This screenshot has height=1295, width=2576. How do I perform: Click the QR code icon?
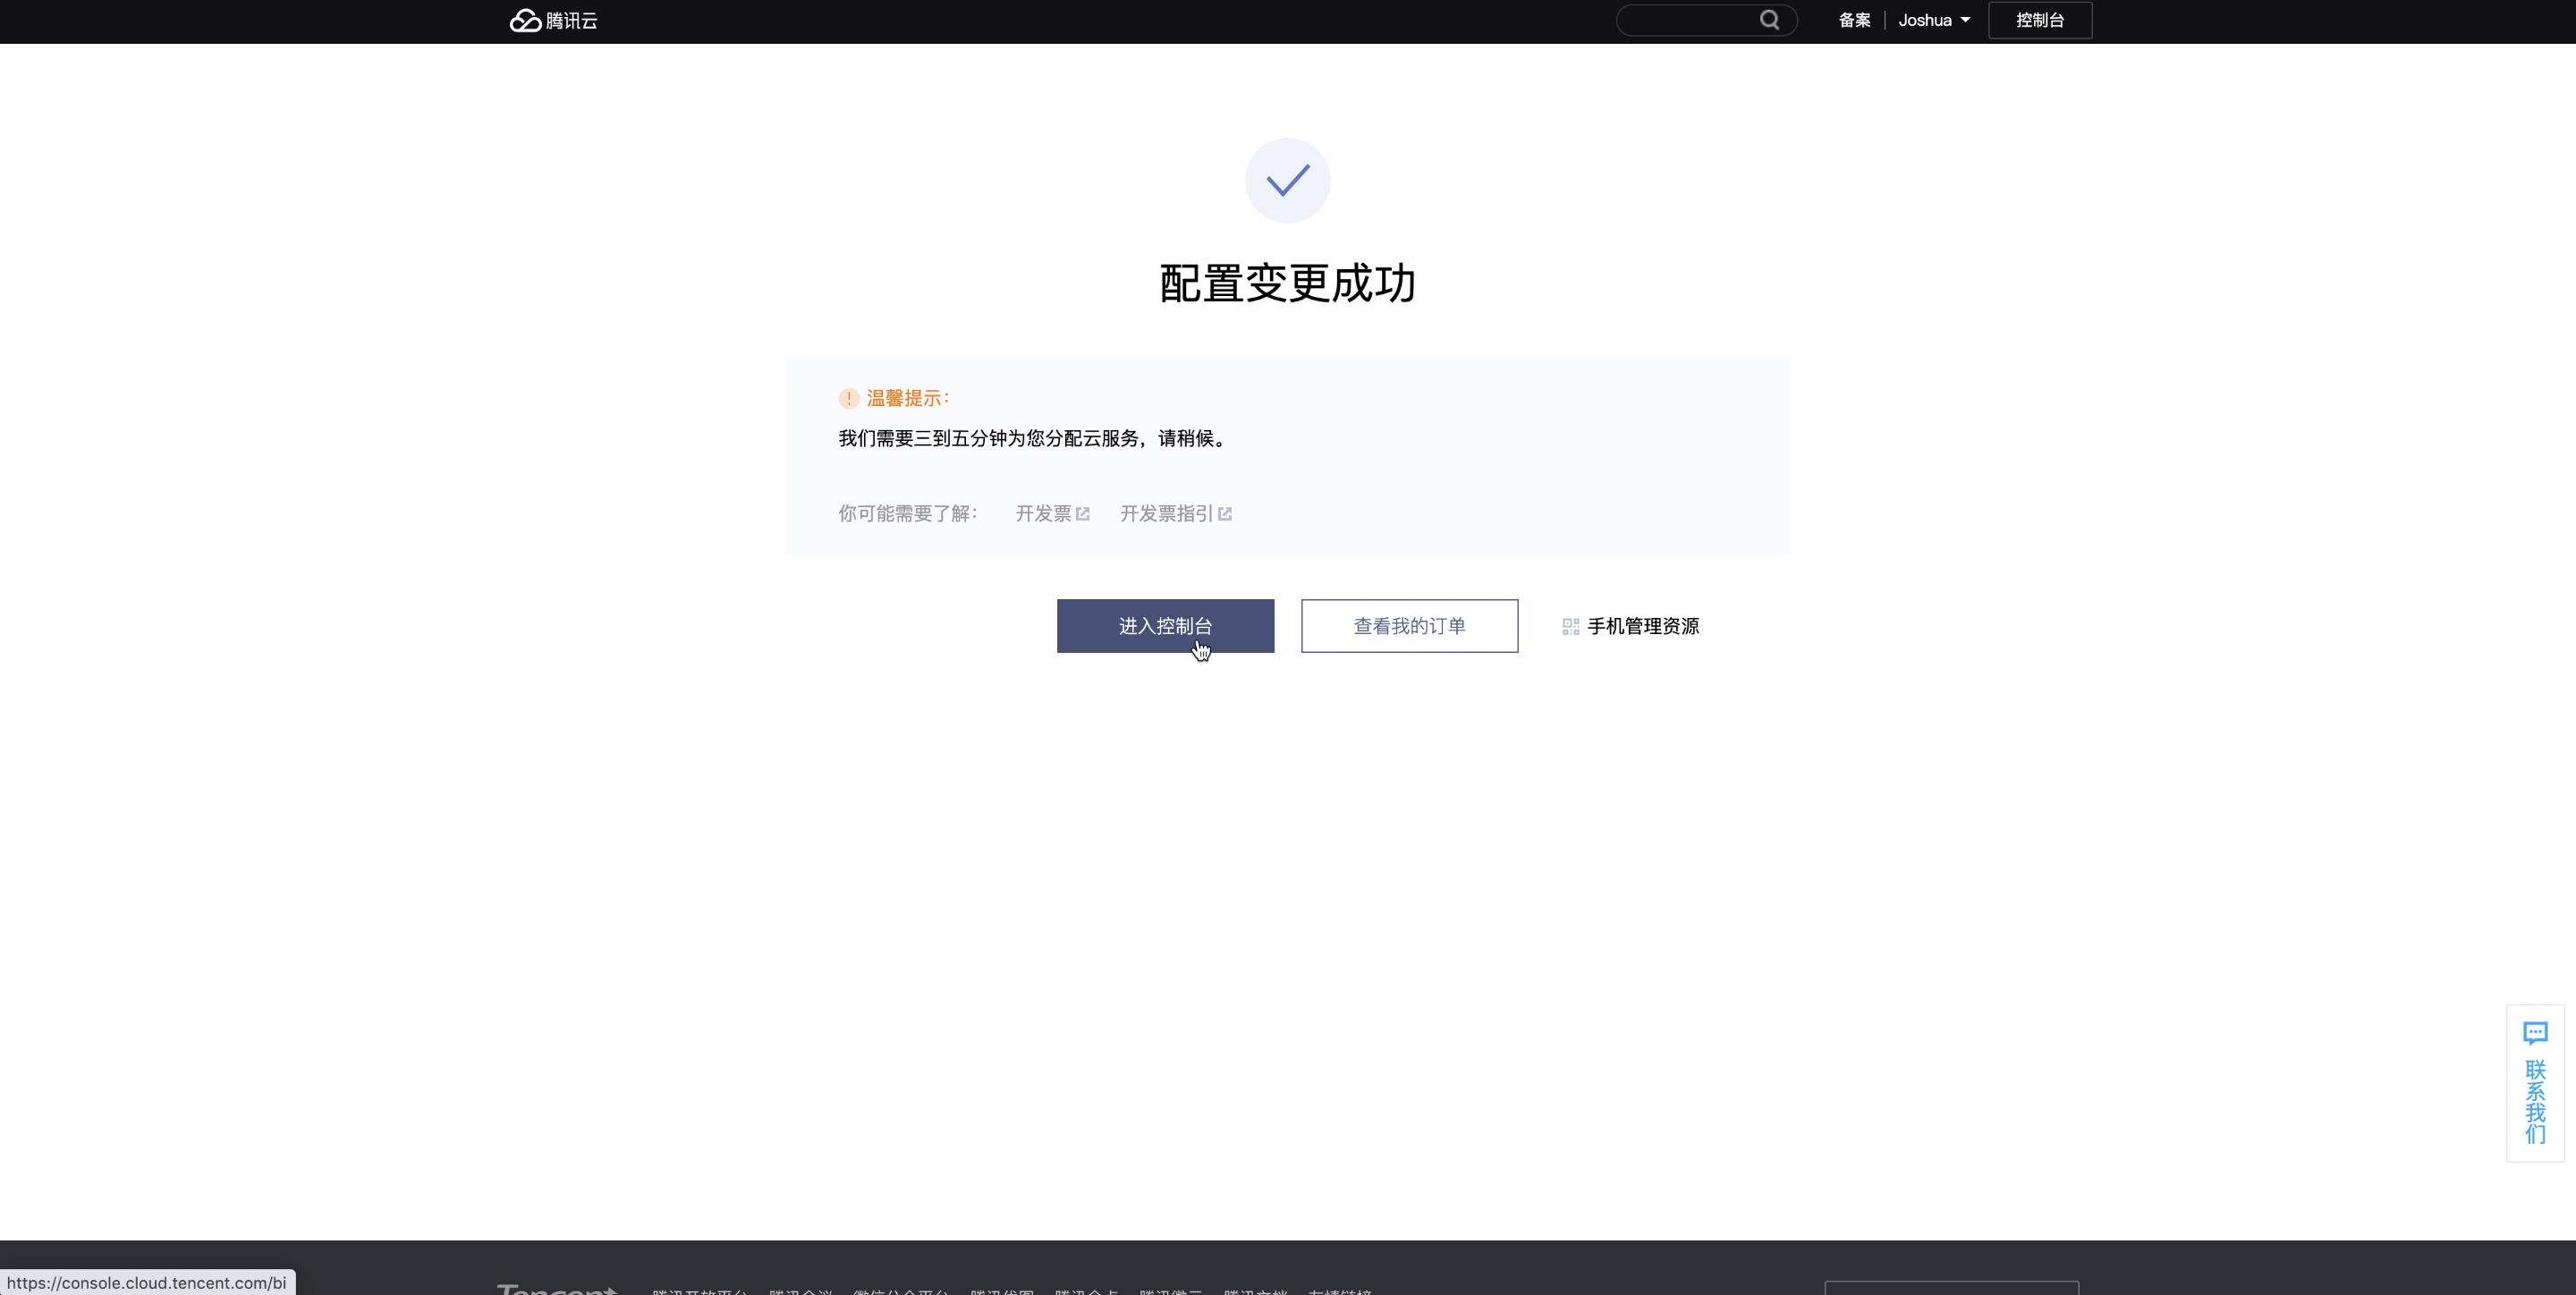tap(1570, 627)
